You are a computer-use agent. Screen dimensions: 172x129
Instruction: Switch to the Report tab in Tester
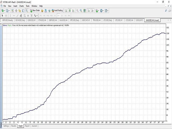tap(27, 126)
